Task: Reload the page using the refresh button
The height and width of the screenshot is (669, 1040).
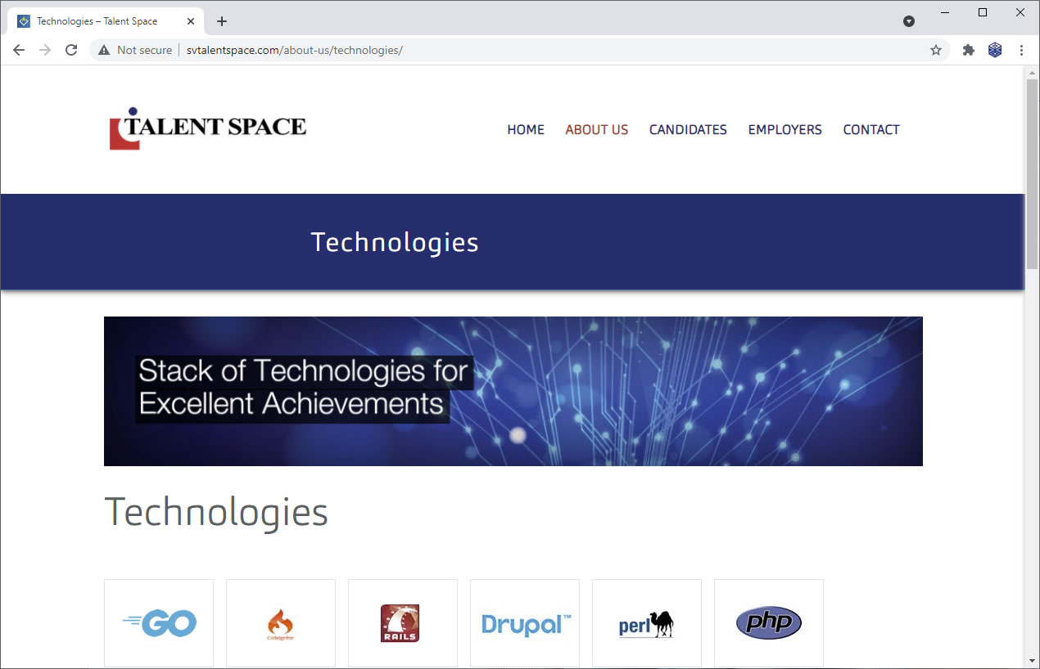Action: click(71, 50)
